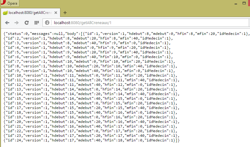View site info via globe icon
Image resolution: width=250 pixels, height=147 pixels.
pyautogui.click(x=47, y=23)
